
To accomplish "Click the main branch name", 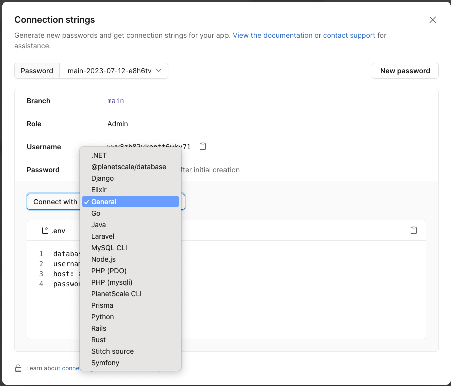I will coord(116,101).
